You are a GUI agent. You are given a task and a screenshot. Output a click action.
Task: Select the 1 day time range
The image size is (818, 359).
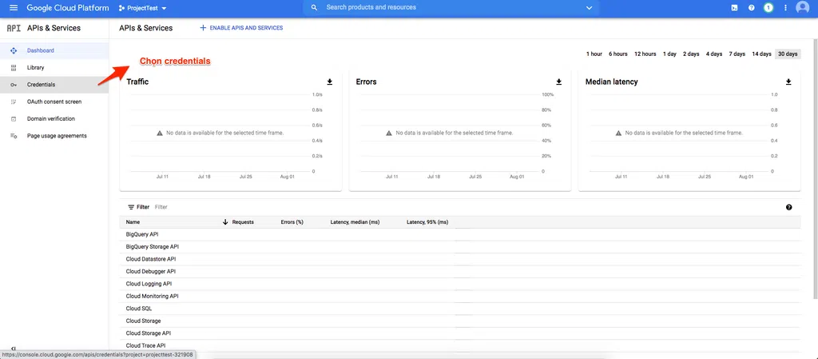[670, 54]
